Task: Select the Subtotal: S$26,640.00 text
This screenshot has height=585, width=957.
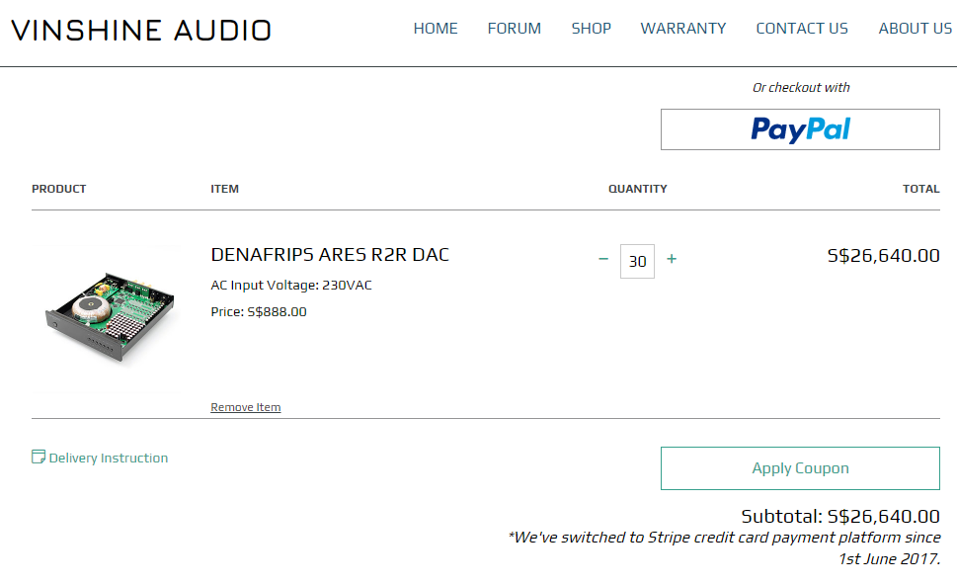Action: (840, 517)
